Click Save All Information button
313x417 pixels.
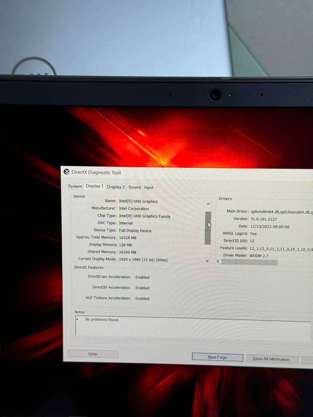click(272, 359)
